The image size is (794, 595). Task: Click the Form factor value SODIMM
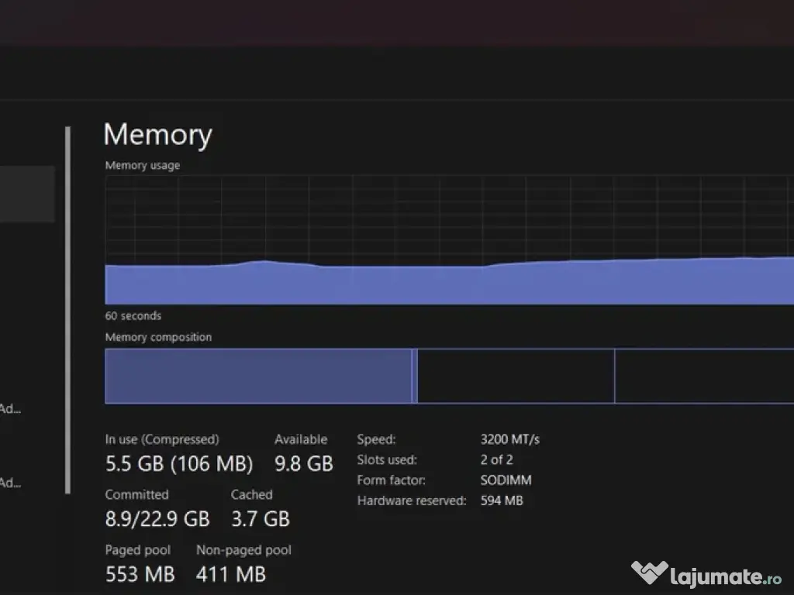tap(506, 480)
